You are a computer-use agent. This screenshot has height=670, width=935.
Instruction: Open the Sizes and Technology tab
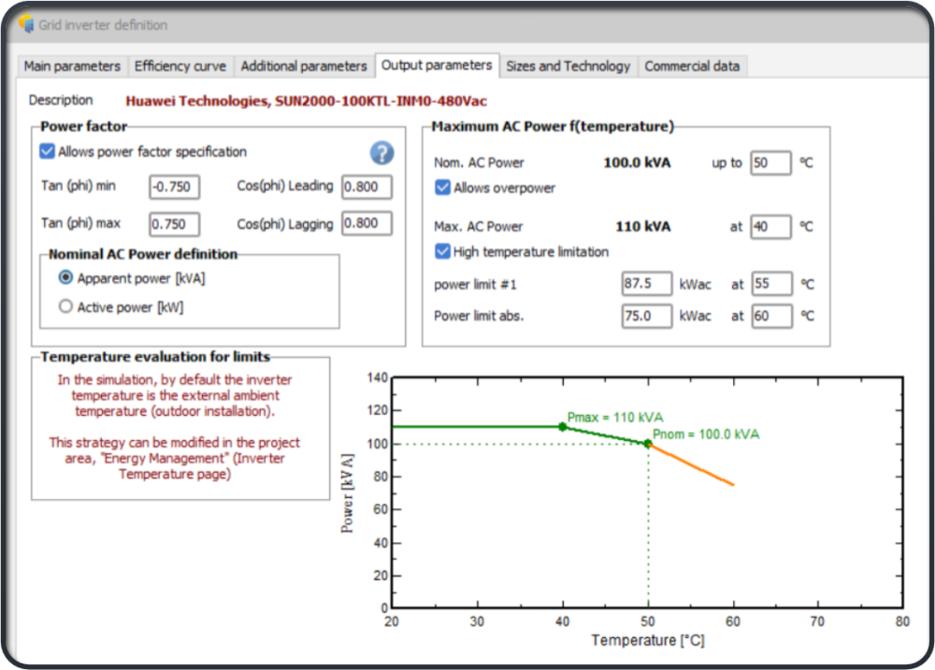[568, 66]
